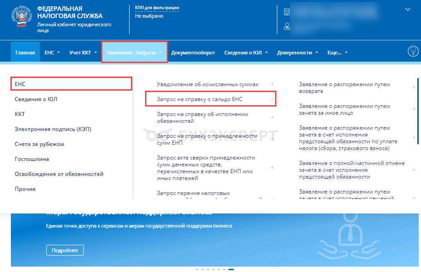The width and height of the screenshot is (421, 272).
Task: Open the Заявления. Запросы menu
Action: [x=134, y=52]
